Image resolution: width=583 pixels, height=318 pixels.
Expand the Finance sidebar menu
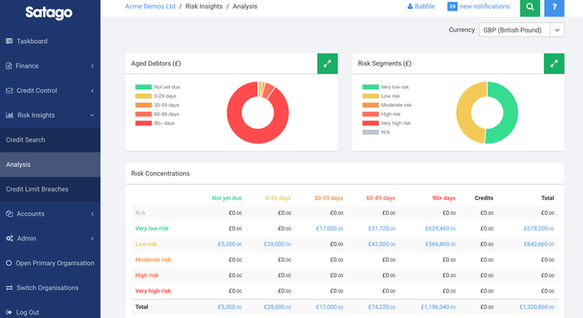click(50, 66)
